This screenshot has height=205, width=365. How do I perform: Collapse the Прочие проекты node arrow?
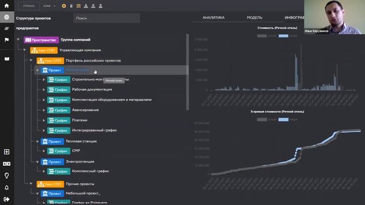31,184
